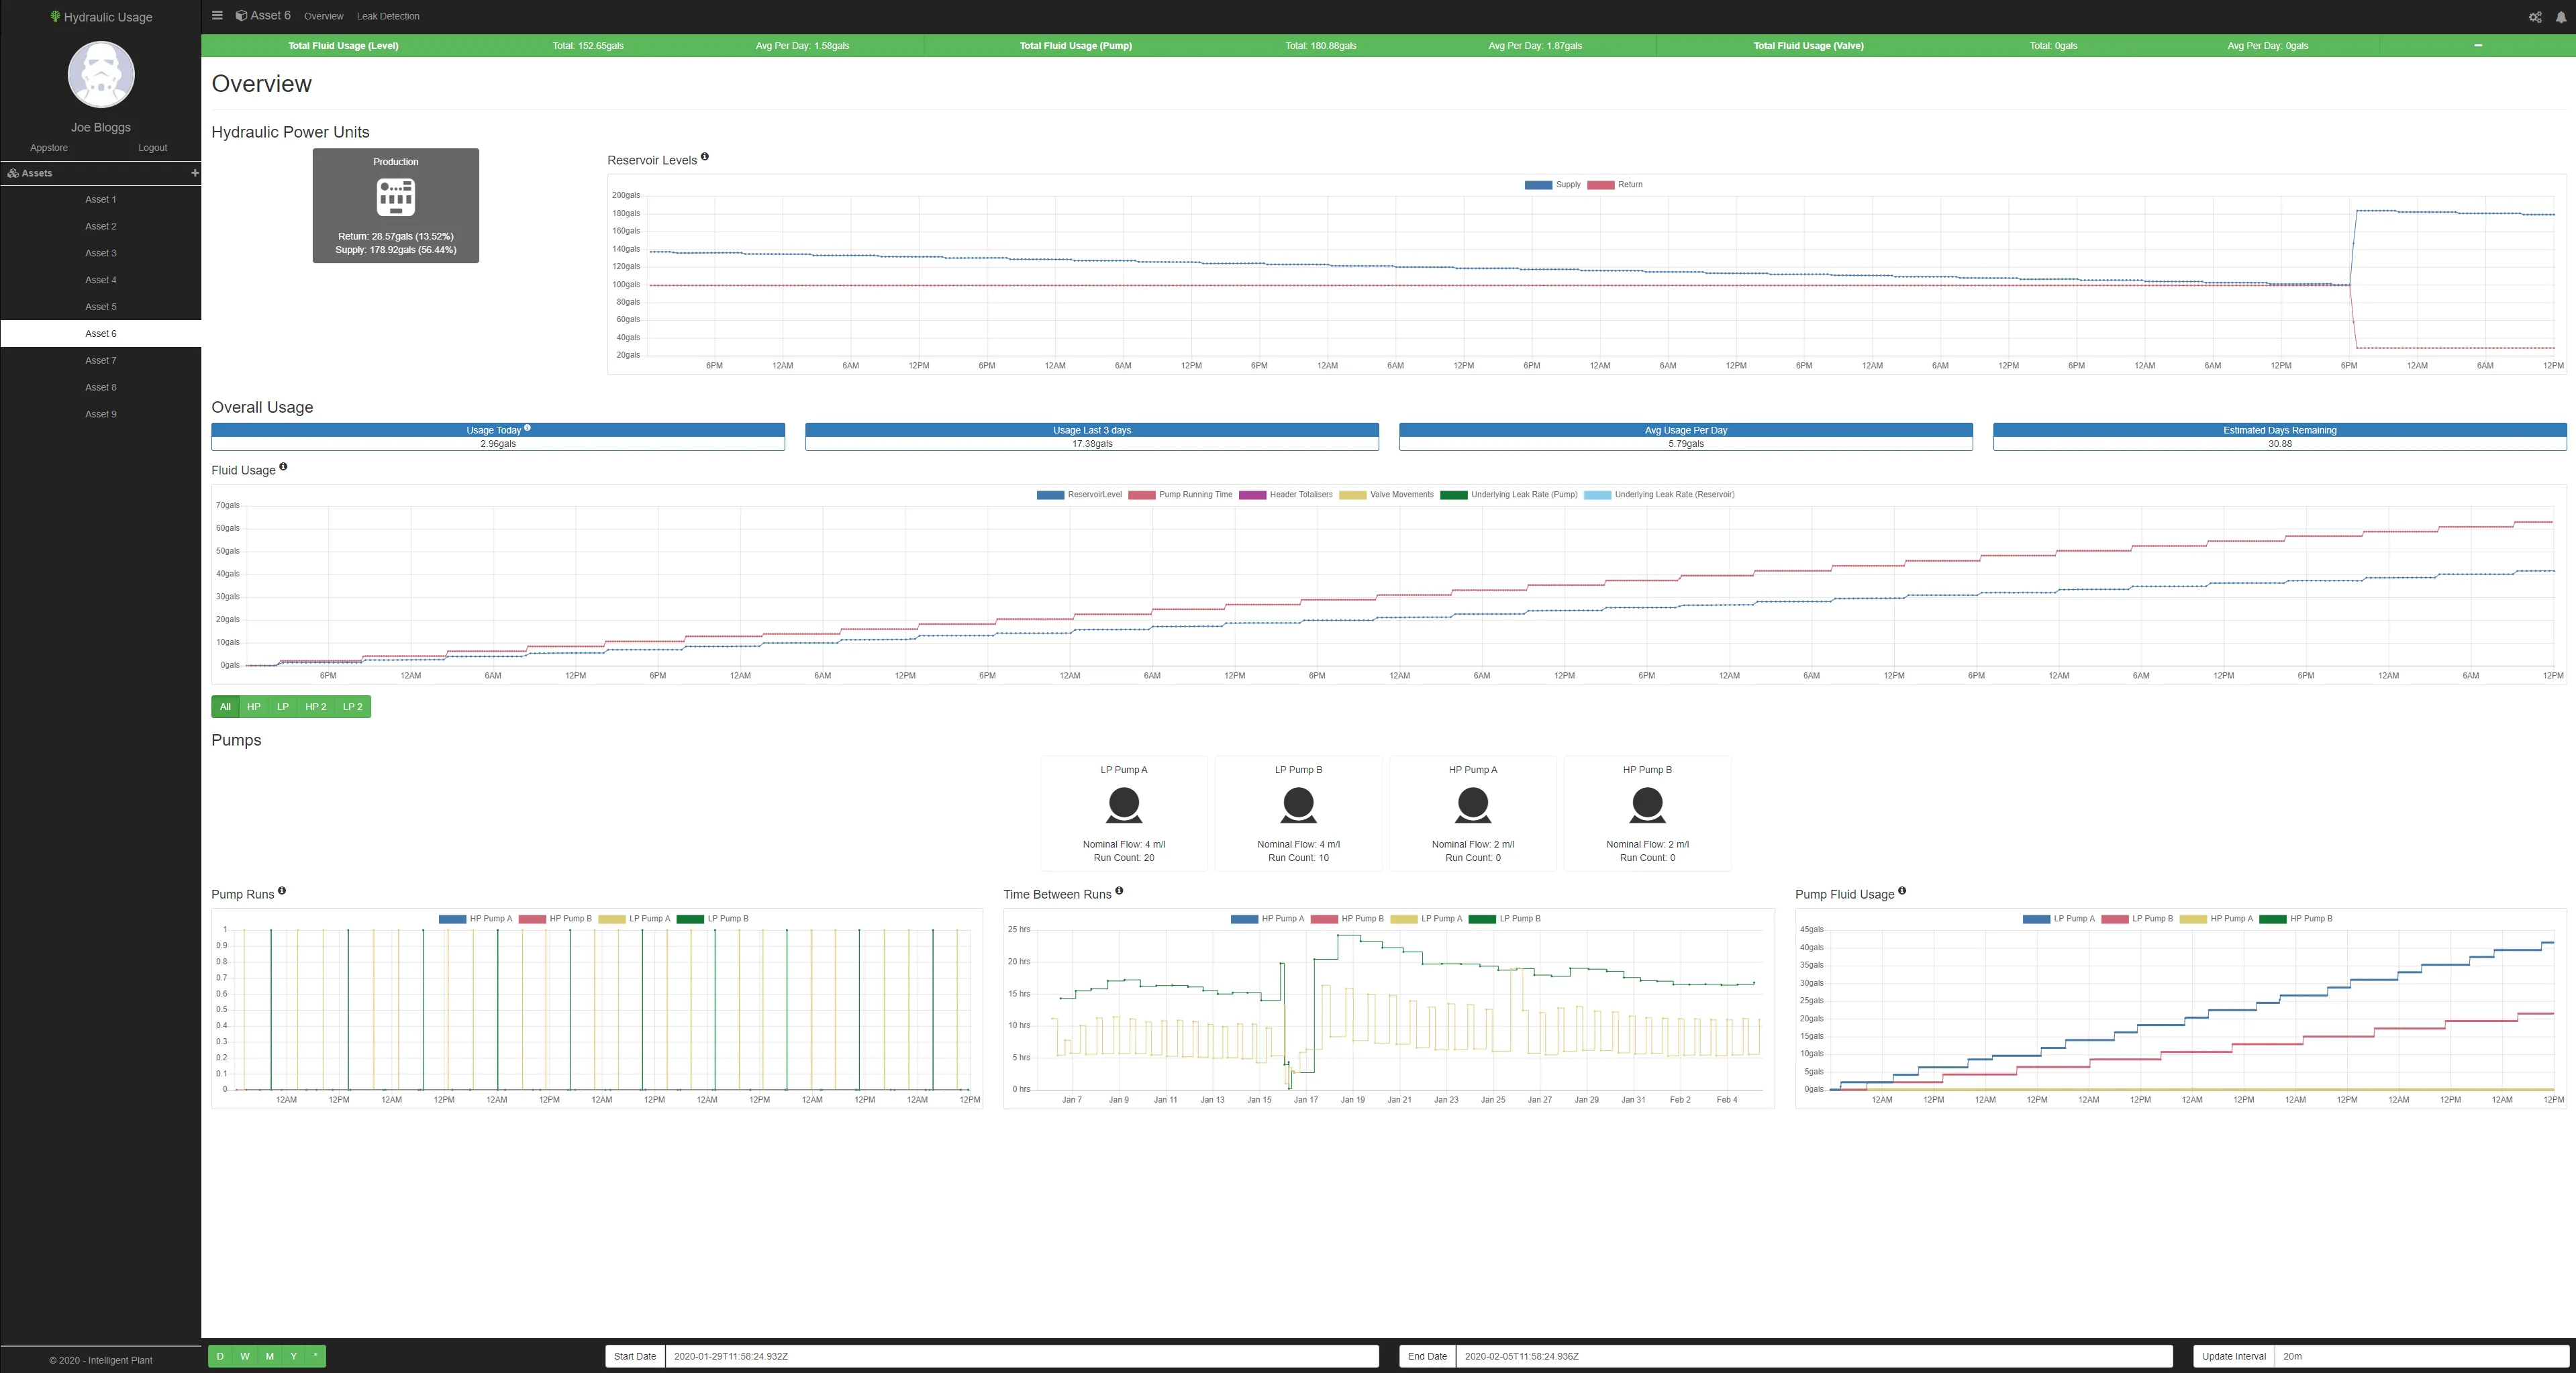
Task: Click the ReservoirLevel blue legend swatch
Action: coord(1050,495)
